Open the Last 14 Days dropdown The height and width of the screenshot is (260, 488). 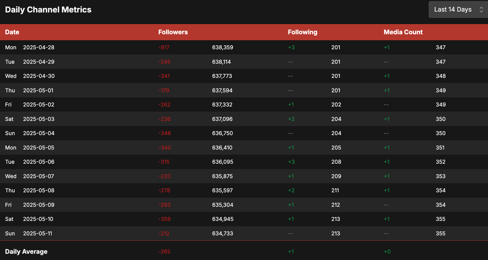tap(458, 10)
